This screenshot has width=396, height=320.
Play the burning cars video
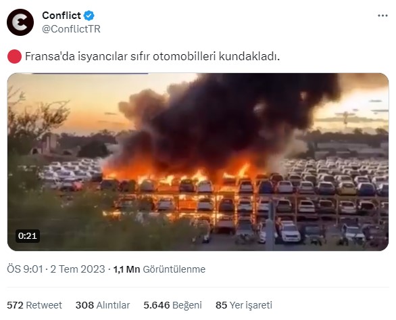click(x=198, y=162)
